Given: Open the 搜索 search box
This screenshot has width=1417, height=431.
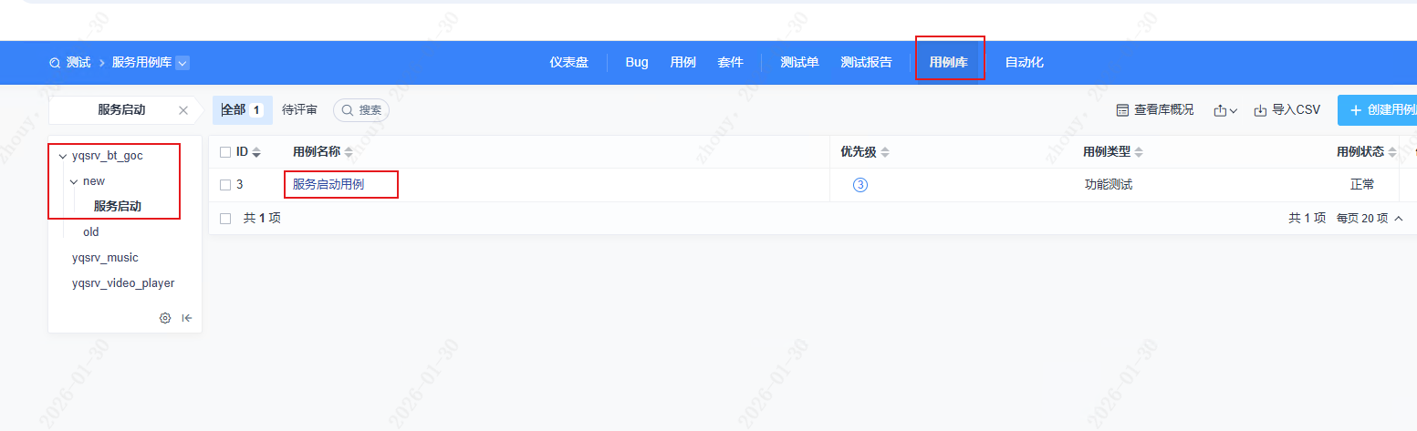Looking at the screenshot, I should (361, 110).
